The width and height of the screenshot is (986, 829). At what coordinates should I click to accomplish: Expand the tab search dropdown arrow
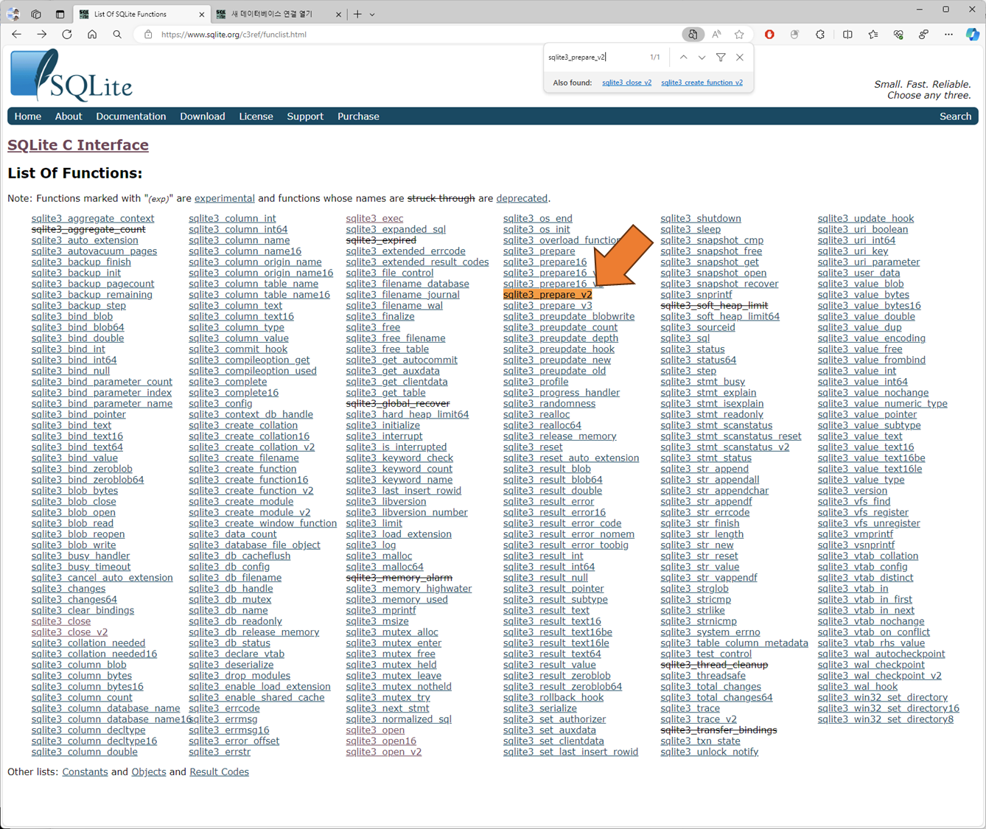click(372, 14)
